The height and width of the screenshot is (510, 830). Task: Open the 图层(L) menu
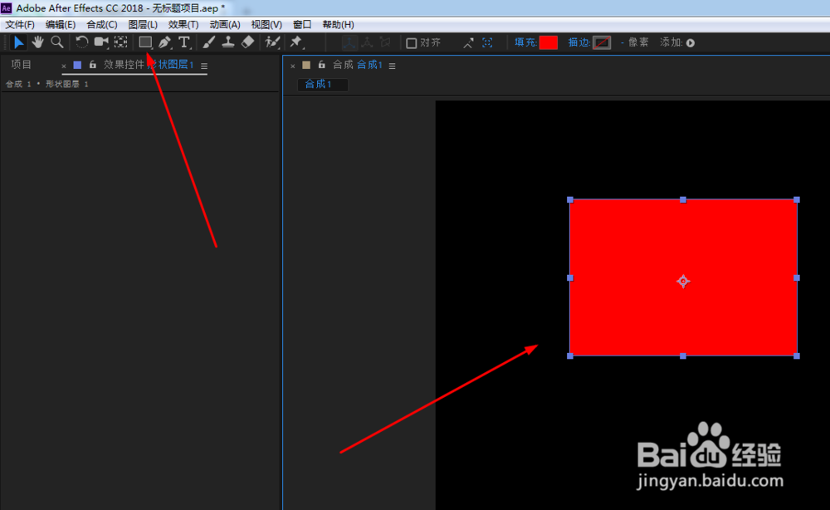tap(143, 24)
